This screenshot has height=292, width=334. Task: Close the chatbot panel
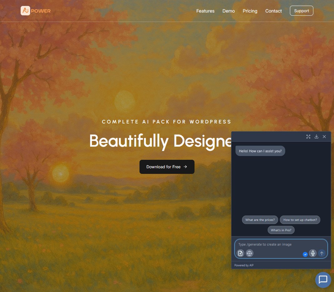pos(324,137)
